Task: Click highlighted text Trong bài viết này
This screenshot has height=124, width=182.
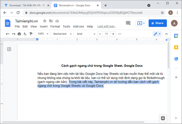Action: 81,82
